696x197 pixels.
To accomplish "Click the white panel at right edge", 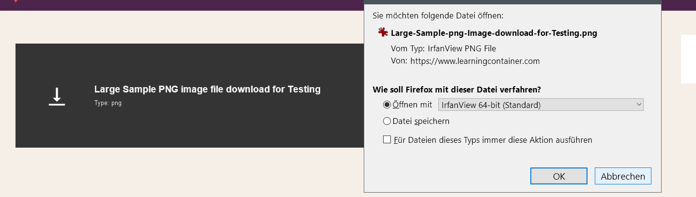I will [688, 59].
